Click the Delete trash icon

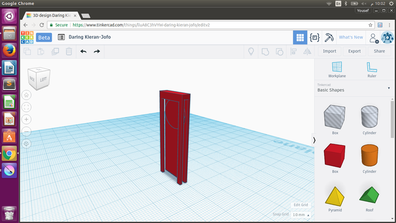point(69,51)
